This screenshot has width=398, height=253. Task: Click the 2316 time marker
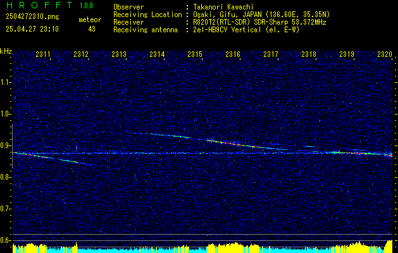coord(233,54)
